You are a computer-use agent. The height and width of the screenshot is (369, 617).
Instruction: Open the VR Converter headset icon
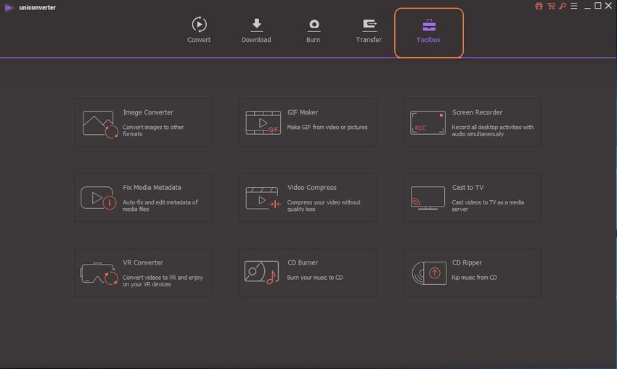click(x=99, y=273)
